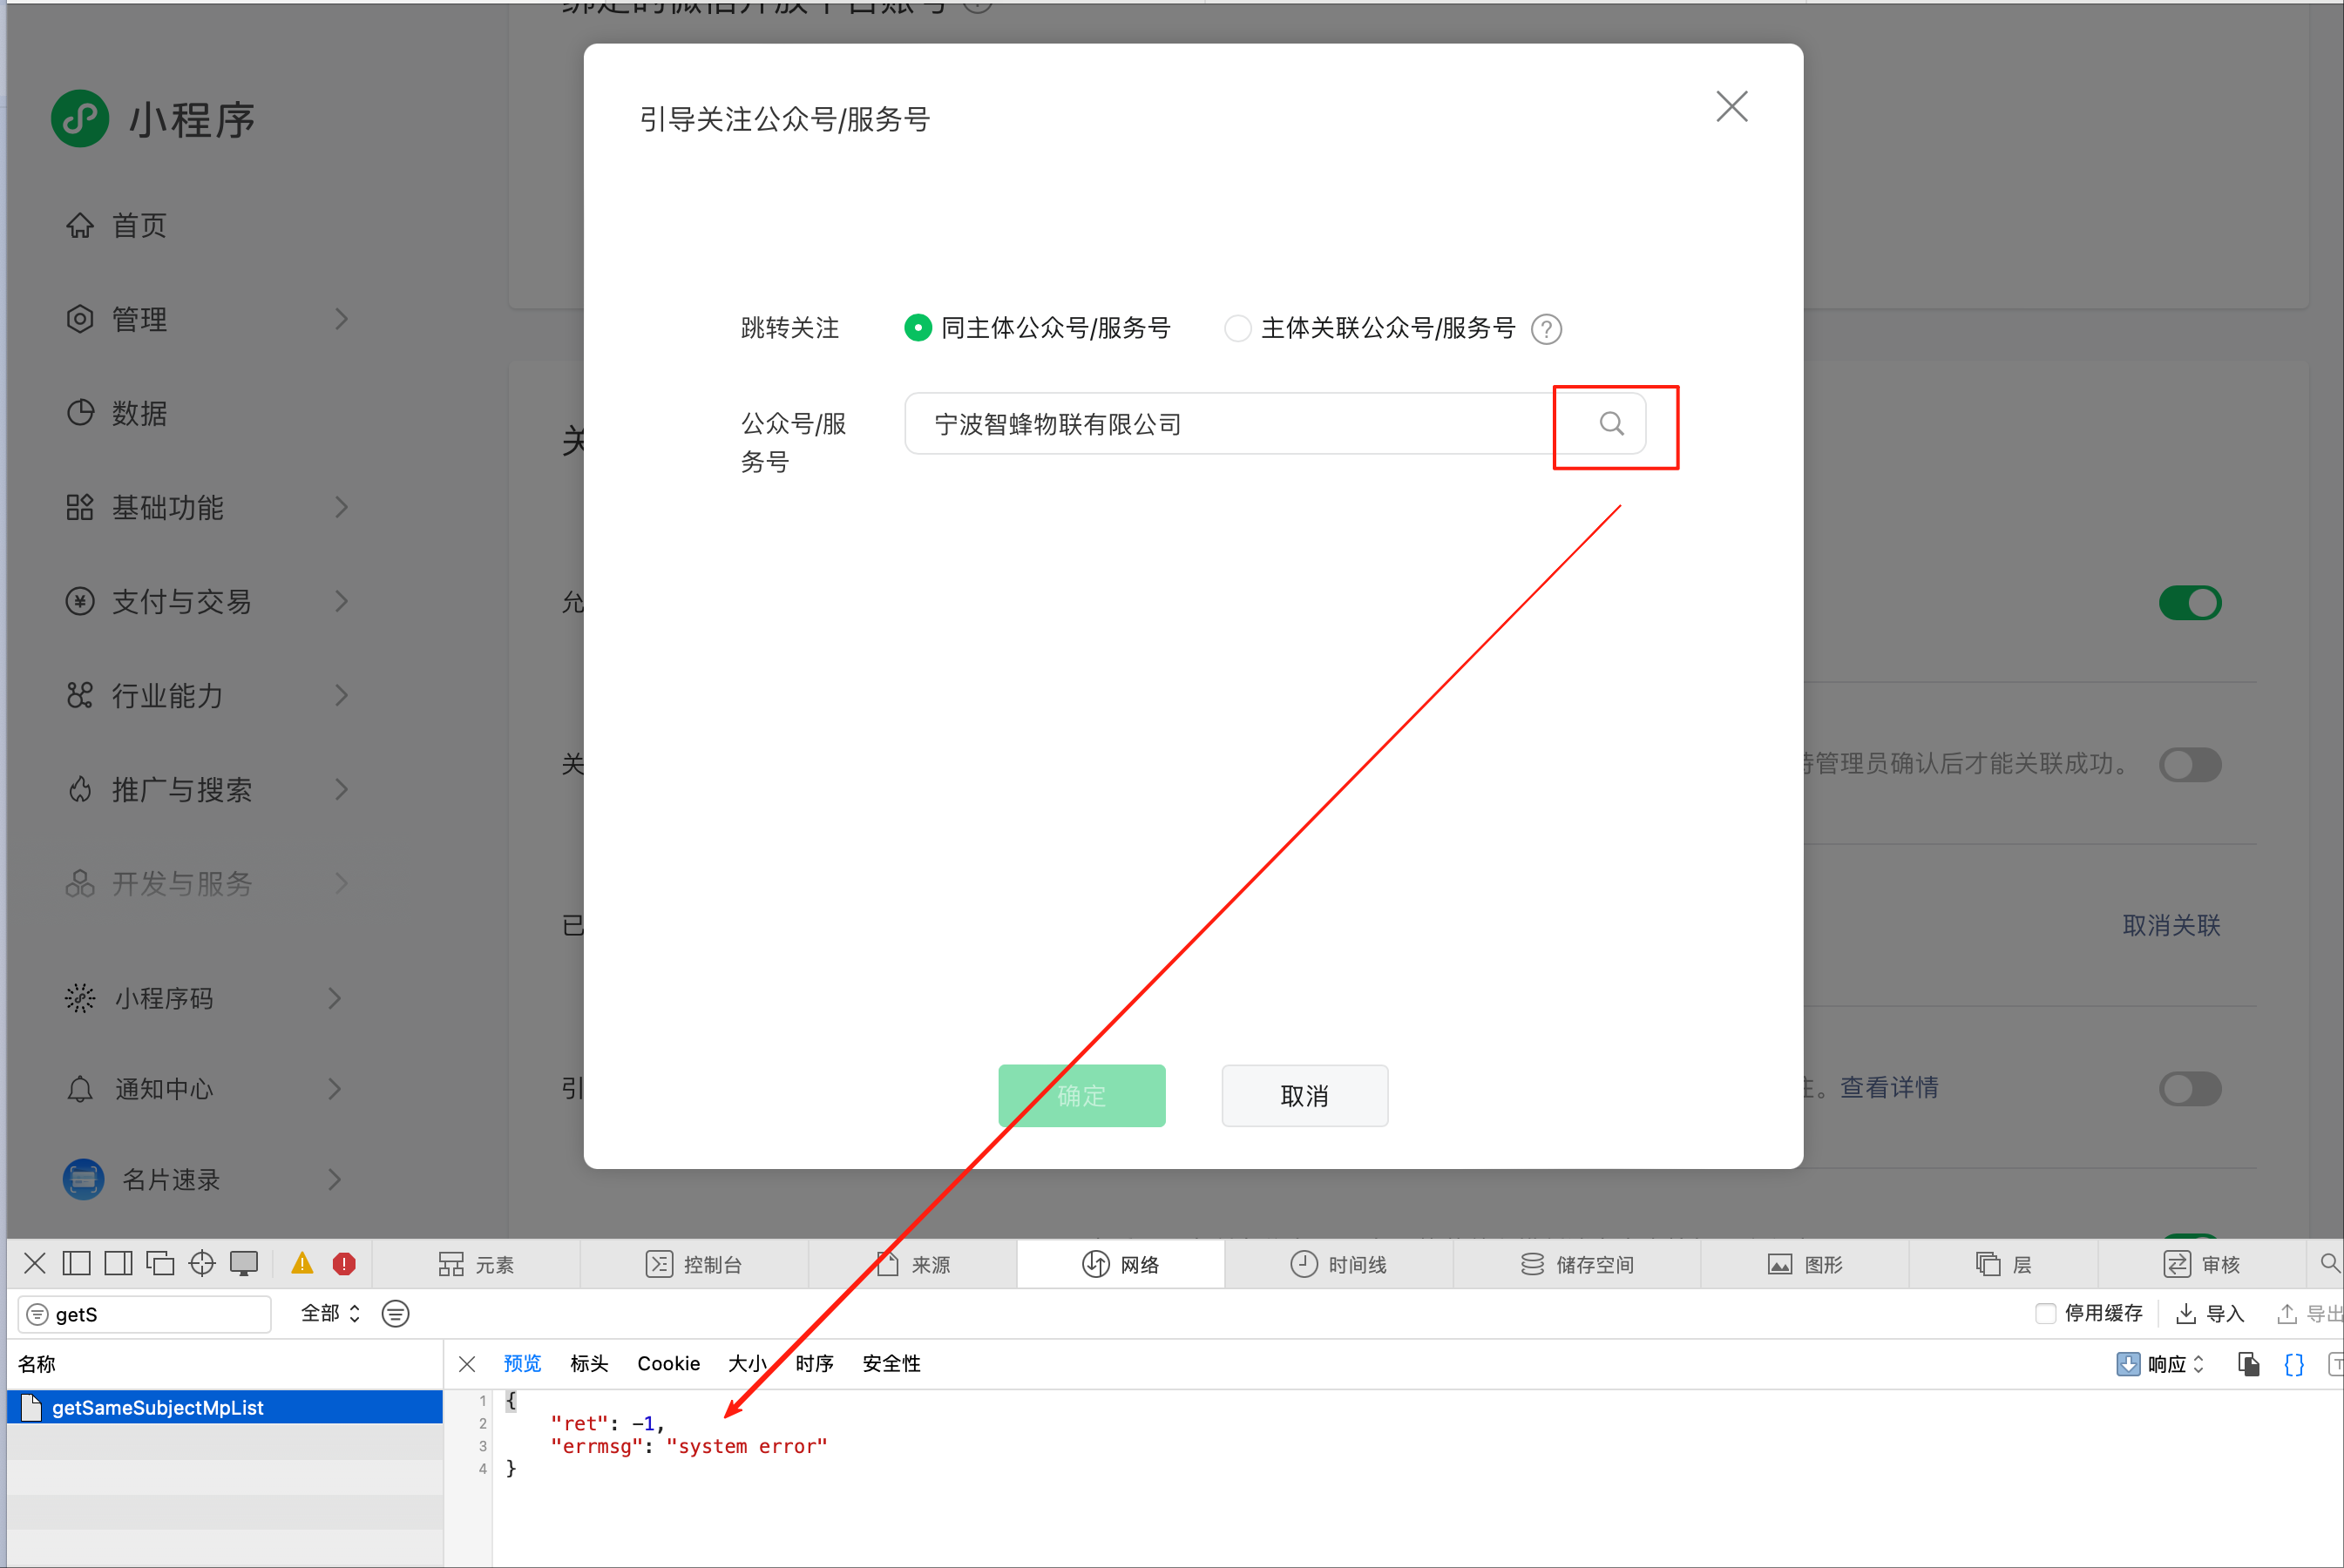The height and width of the screenshot is (1568, 2344).
Task: Click the filter options circle icon
Action: 396,1314
